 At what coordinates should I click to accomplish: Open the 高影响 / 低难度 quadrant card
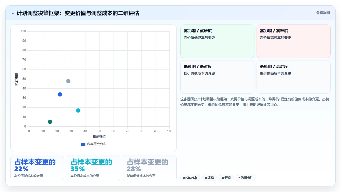[x=217, y=41]
